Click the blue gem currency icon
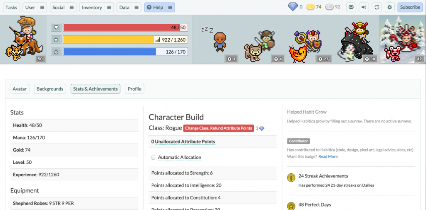This screenshot has width=426, height=210. 292,7
